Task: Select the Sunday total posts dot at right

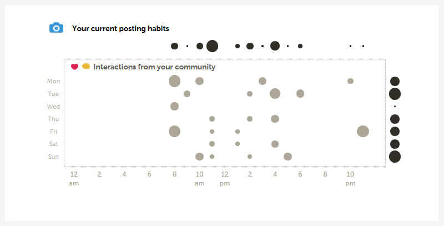Action: [395, 157]
